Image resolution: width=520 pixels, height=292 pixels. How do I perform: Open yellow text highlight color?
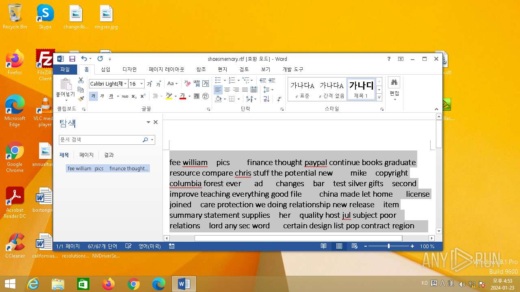pyautogui.click(x=169, y=96)
